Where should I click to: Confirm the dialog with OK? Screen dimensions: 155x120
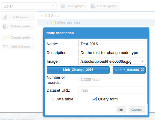pyautogui.click(x=121, y=110)
